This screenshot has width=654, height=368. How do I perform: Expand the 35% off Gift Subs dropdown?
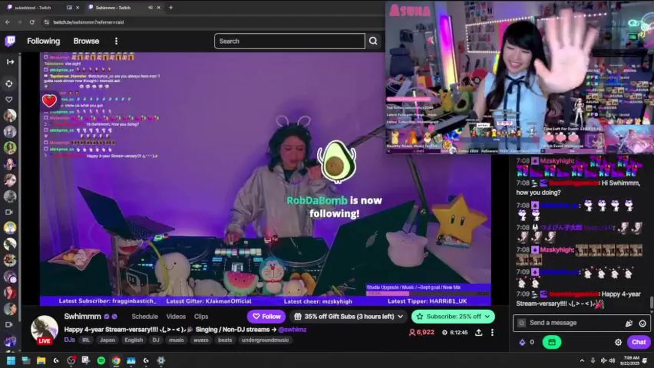click(349, 316)
